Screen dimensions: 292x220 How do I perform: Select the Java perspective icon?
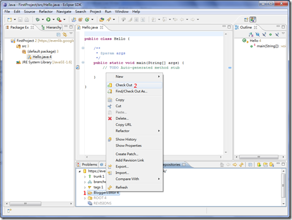(253, 20)
